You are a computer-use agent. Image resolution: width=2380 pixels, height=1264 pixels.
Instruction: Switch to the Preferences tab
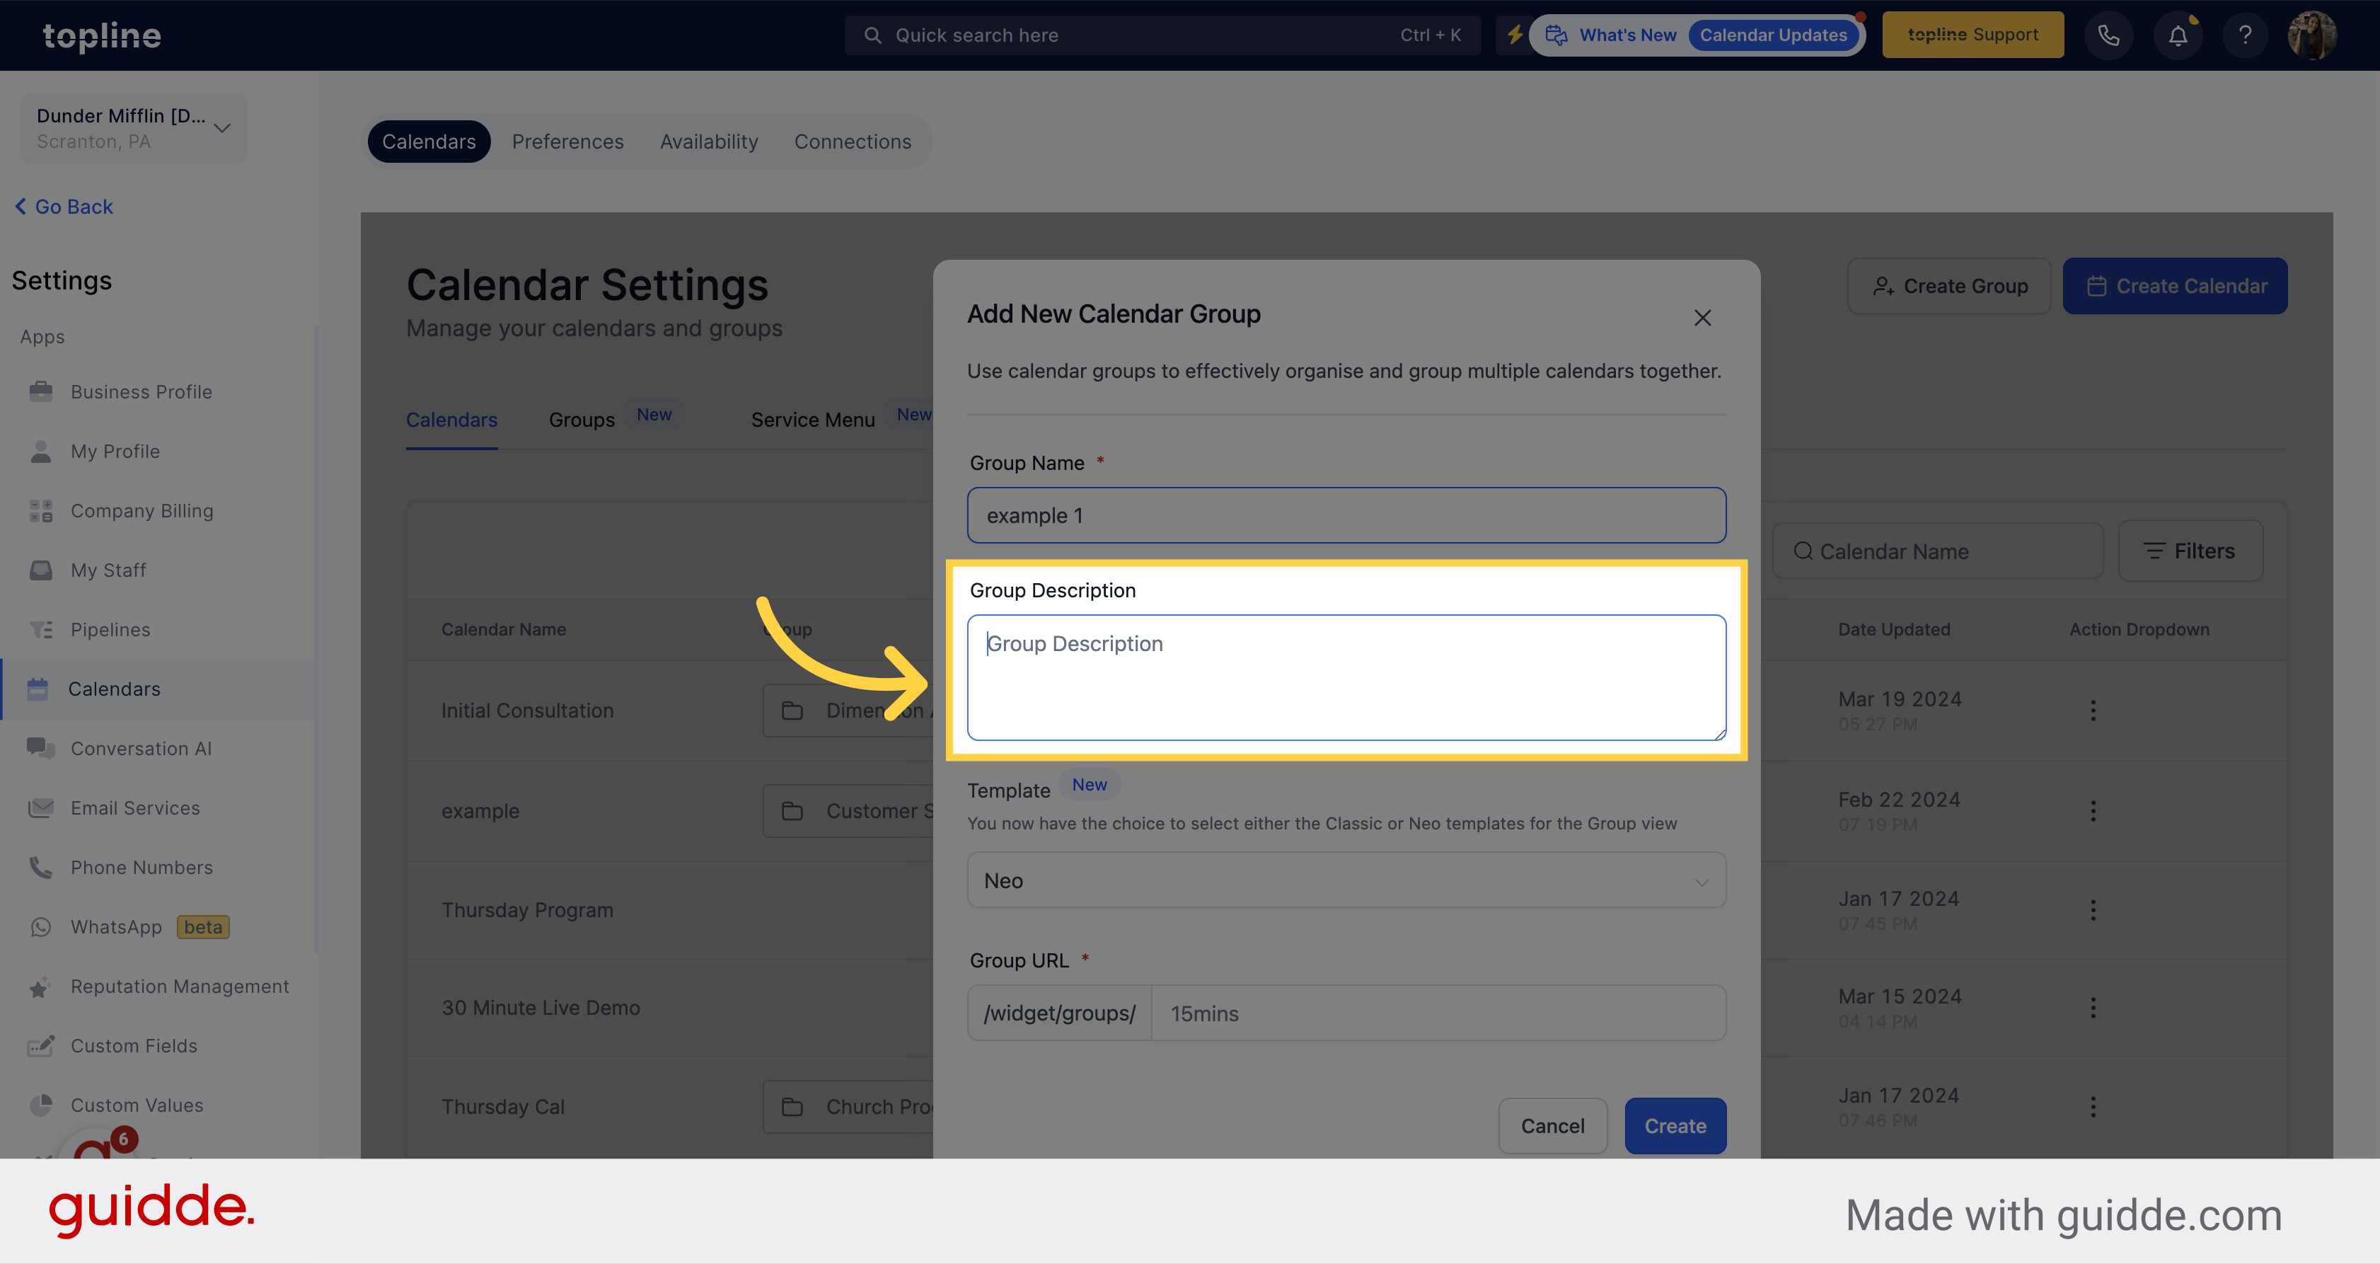[x=567, y=142]
